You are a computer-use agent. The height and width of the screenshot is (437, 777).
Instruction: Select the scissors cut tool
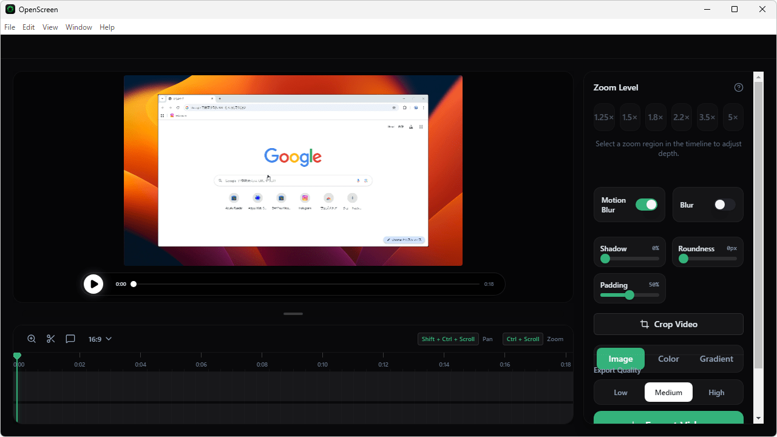50,339
